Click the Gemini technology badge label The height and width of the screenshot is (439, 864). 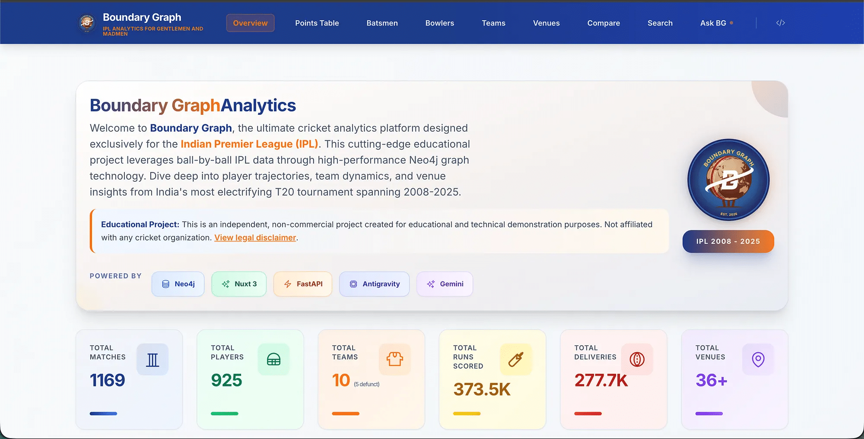pos(452,284)
